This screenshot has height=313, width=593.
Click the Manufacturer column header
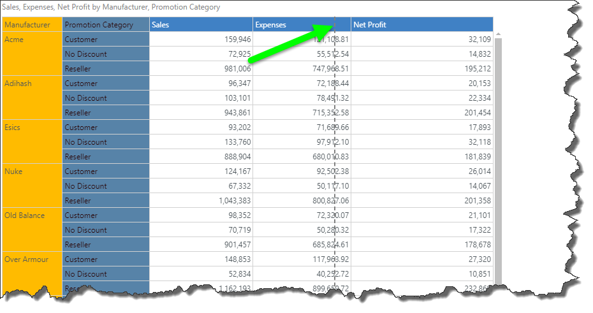coord(32,25)
